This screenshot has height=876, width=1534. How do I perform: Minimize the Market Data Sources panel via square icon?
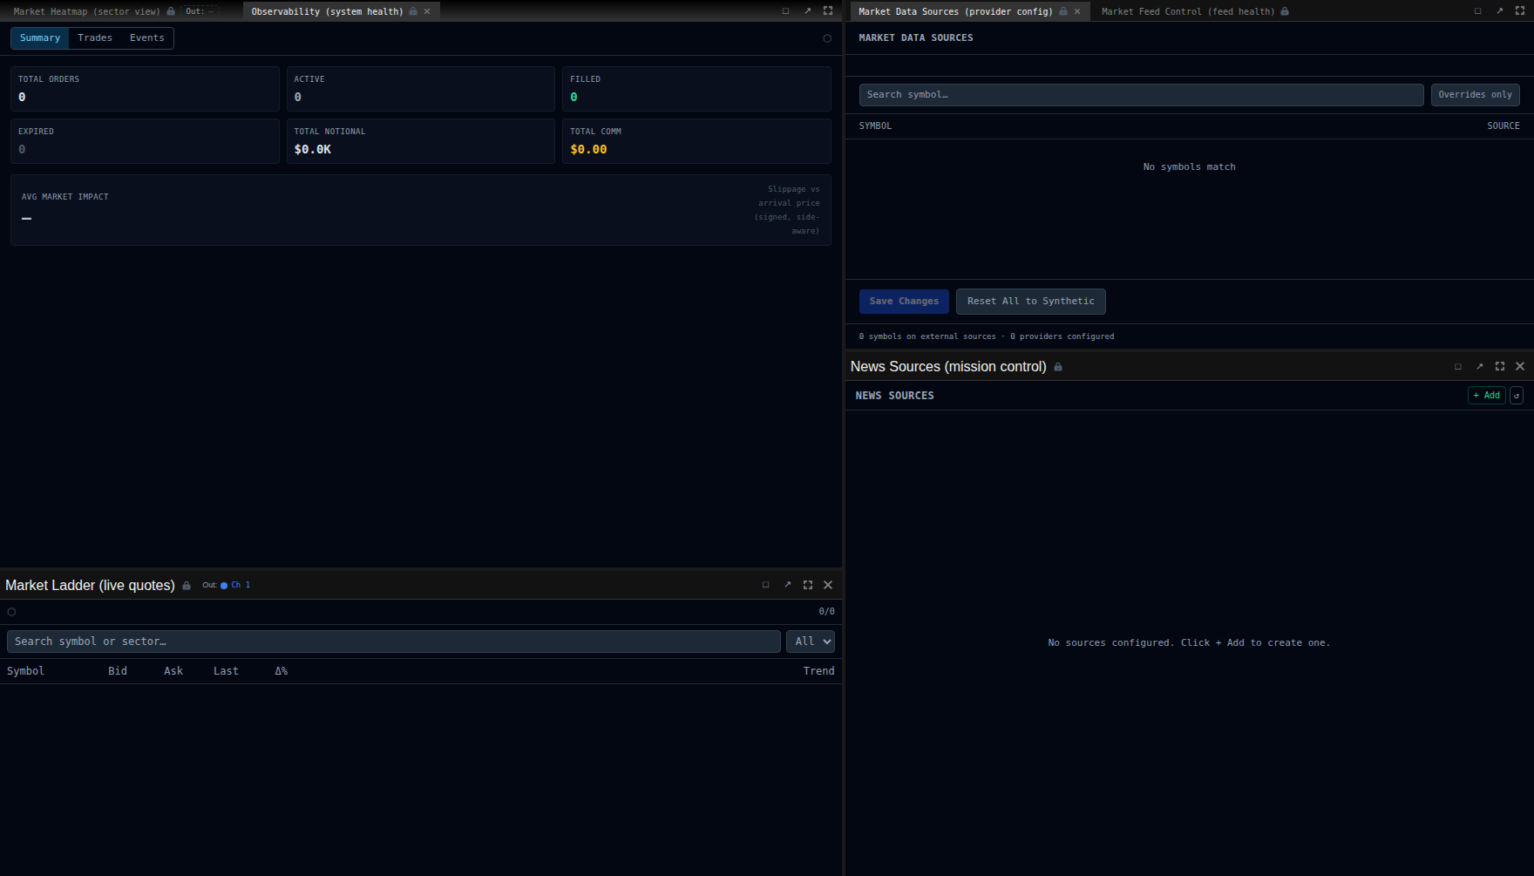coord(1477,11)
